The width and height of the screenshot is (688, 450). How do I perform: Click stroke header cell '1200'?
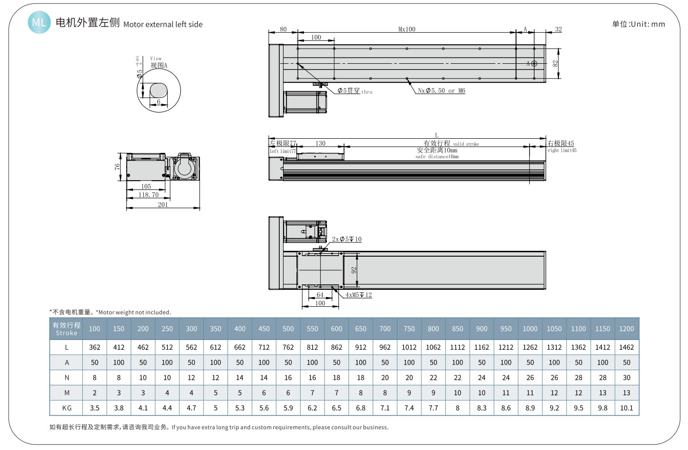(627, 329)
